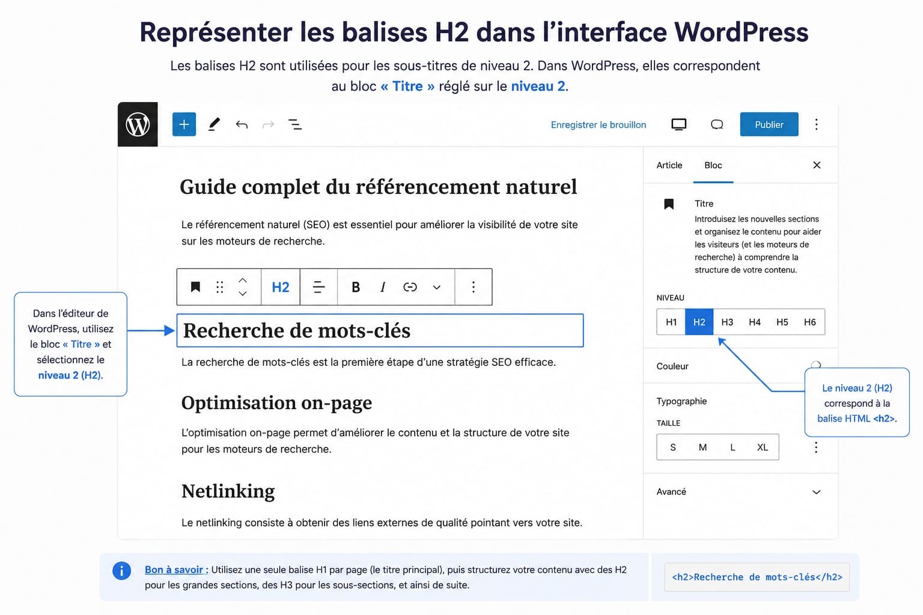Expand the Avancé panel chevron
923x615 pixels.
(x=817, y=492)
